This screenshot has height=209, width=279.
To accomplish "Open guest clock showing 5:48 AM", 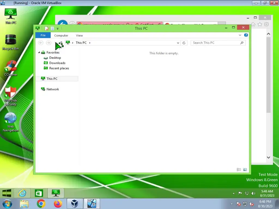I will 267,193.
